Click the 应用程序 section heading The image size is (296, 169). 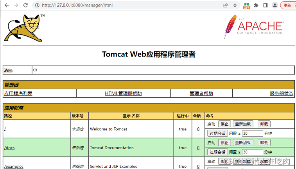[14, 108]
